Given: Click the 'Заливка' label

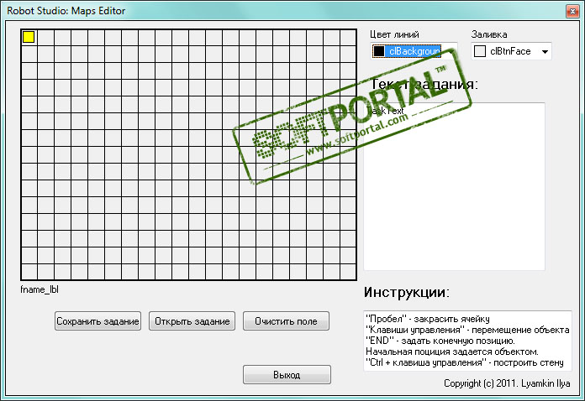Looking at the screenshot, I should click(489, 34).
